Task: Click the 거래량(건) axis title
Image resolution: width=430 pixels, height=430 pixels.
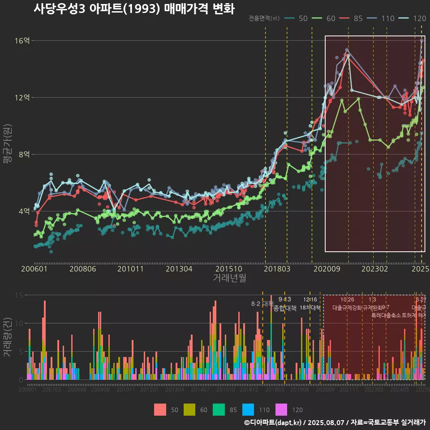Action: tap(8, 337)
